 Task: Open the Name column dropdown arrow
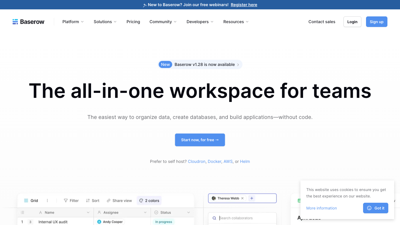pyautogui.click(x=88, y=212)
